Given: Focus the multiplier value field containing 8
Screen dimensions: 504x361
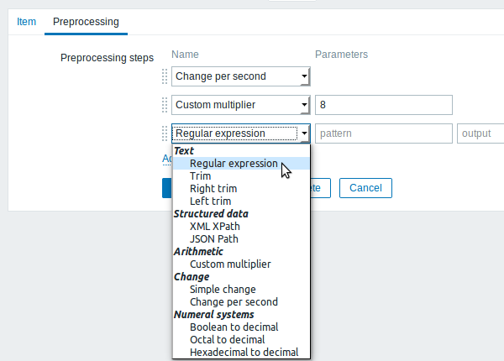Looking at the screenshot, I should tap(383, 105).
